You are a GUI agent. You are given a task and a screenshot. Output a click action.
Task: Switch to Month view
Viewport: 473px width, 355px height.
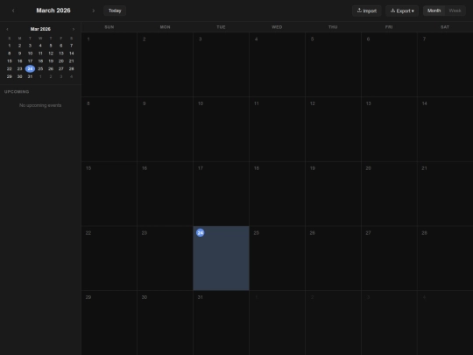click(x=434, y=11)
